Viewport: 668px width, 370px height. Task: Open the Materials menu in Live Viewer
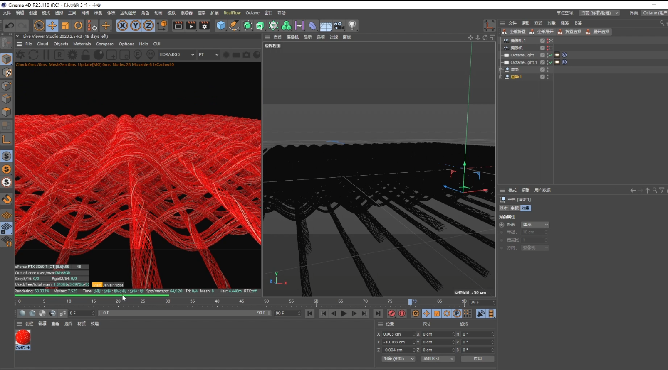click(82, 44)
